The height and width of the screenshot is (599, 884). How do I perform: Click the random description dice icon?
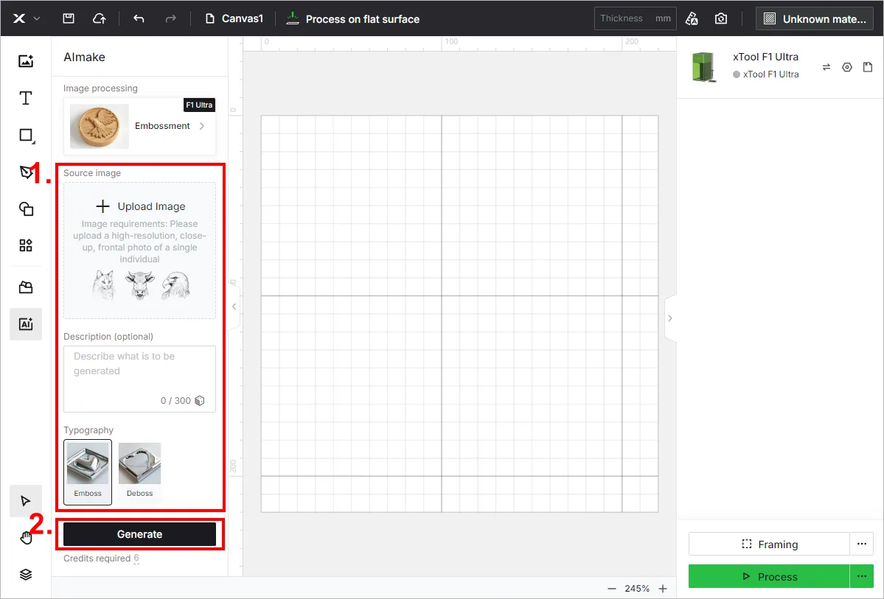click(x=200, y=401)
